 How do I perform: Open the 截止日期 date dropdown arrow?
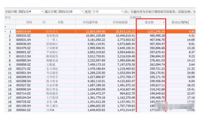coord(82,12)
